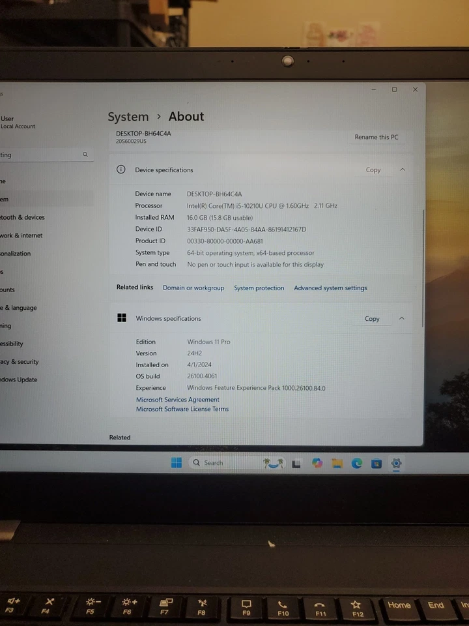Screen dimensions: 469x626
Task: Click the settings window vertical scrollbar
Action: (x=423, y=268)
